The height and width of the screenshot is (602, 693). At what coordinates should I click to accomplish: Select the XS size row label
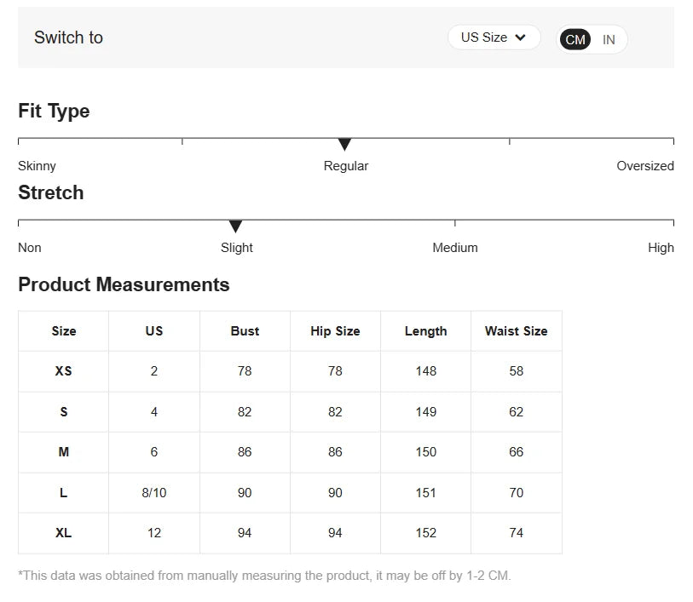(x=63, y=370)
